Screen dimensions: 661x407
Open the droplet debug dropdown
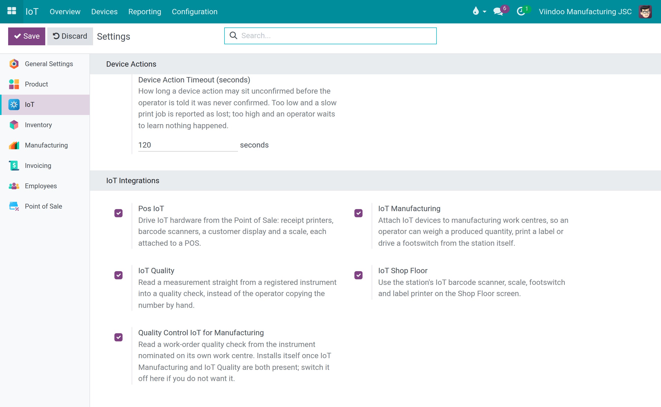click(x=479, y=11)
